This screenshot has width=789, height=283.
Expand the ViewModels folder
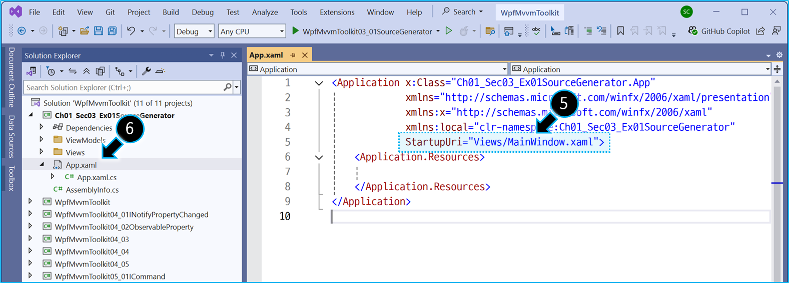42,140
